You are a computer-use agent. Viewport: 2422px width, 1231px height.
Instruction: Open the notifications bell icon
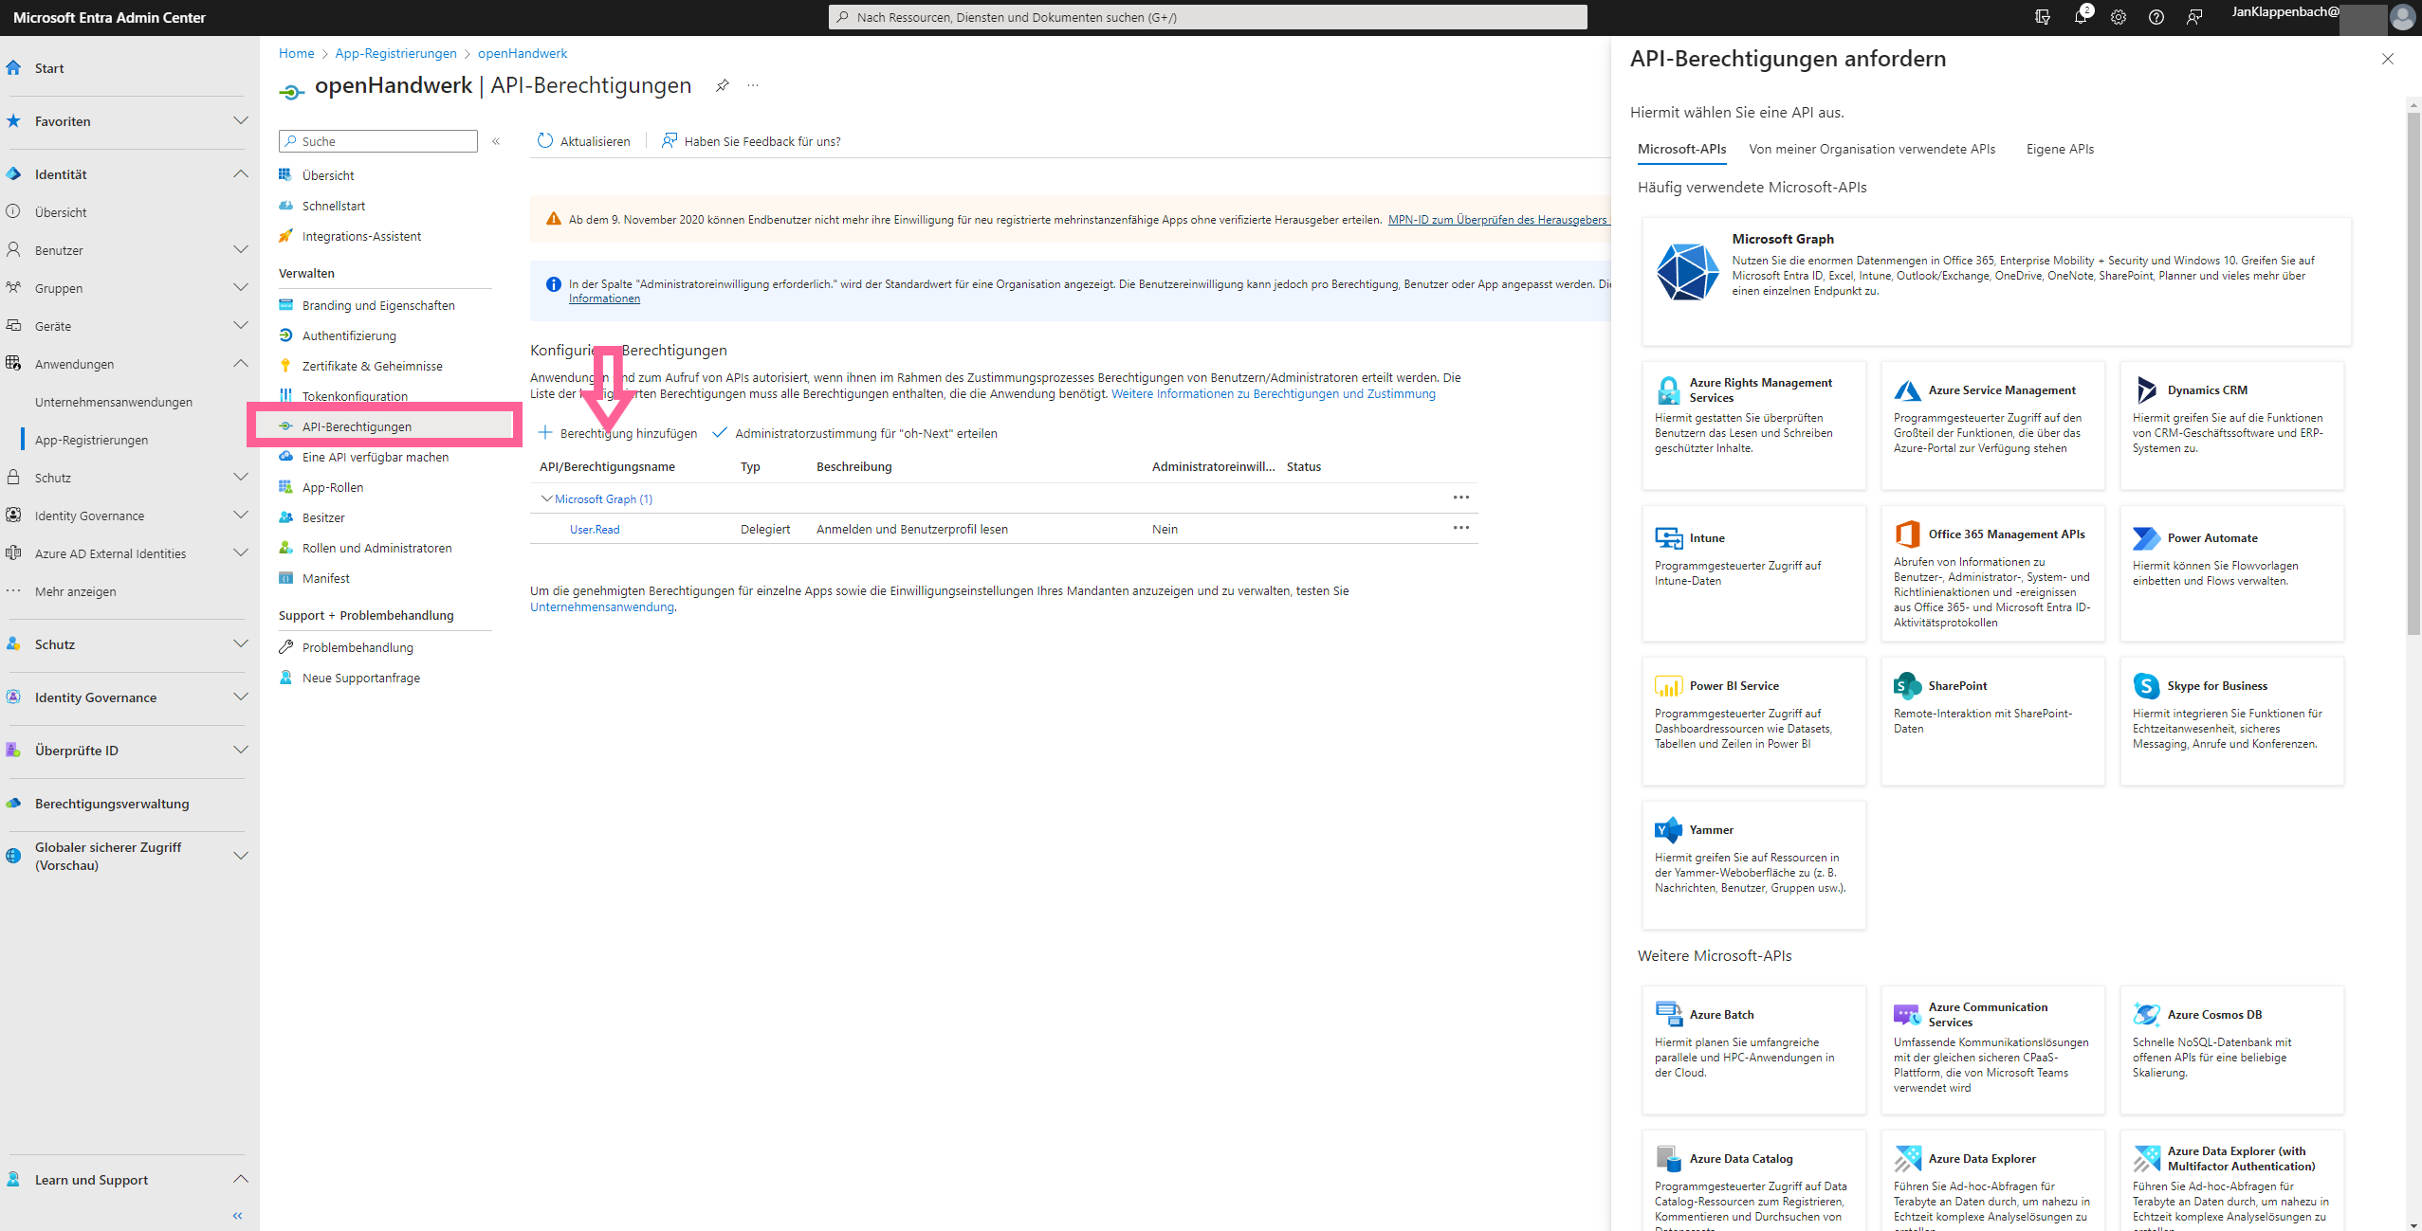pyautogui.click(x=2081, y=17)
